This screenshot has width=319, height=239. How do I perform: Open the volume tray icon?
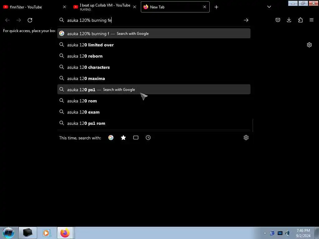pos(288,233)
